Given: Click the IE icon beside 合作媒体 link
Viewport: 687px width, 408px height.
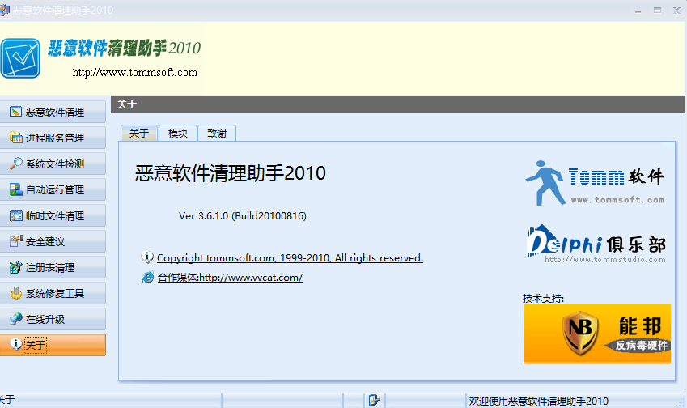Looking at the screenshot, I should [x=147, y=277].
